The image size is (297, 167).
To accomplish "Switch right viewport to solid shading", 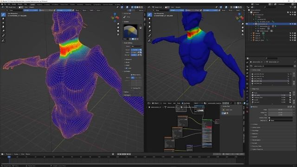I will click(x=236, y=7).
